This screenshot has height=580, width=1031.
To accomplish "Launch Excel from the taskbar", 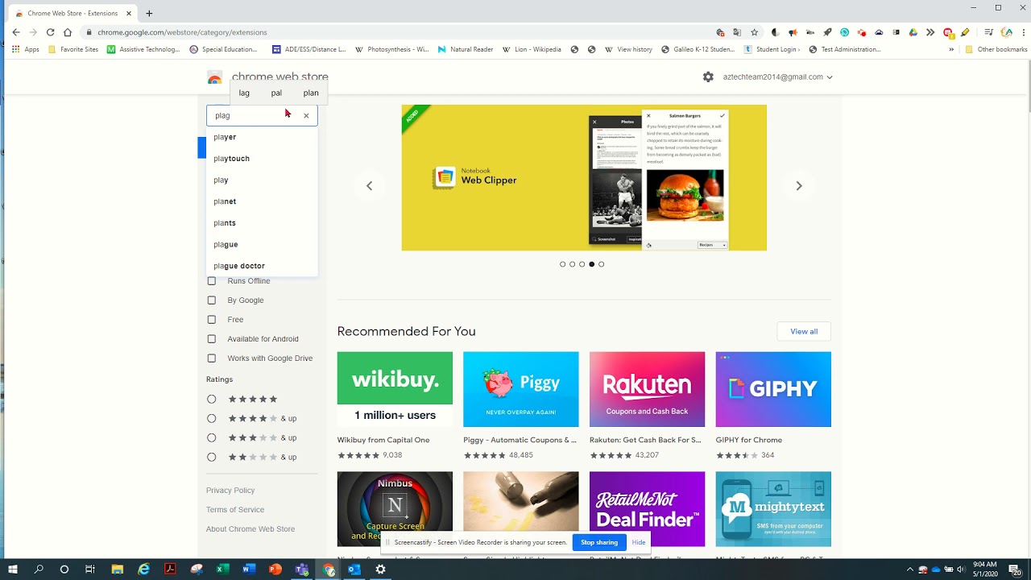I will click(x=222, y=570).
